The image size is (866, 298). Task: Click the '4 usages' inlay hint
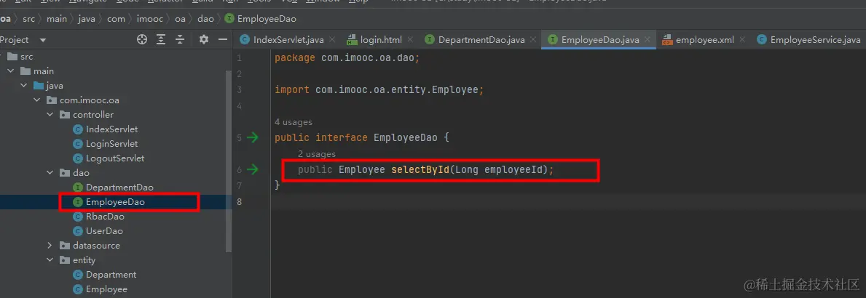[294, 122]
